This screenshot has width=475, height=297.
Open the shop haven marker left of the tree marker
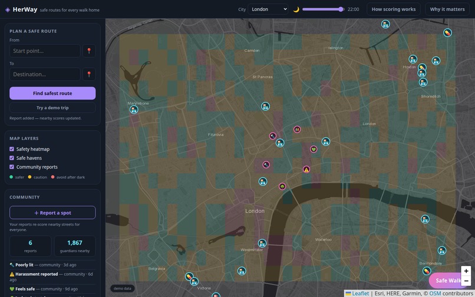click(x=263, y=181)
